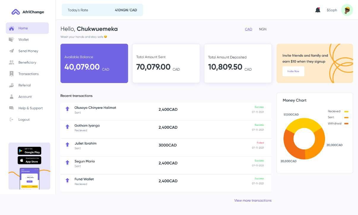Click name Segun Mario

coord(85,161)
